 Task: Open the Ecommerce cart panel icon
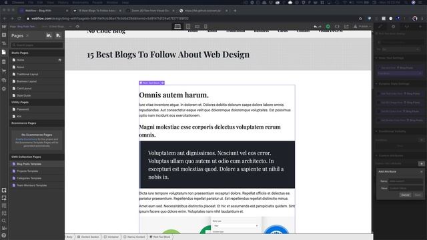pyautogui.click(x=4, y=71)
